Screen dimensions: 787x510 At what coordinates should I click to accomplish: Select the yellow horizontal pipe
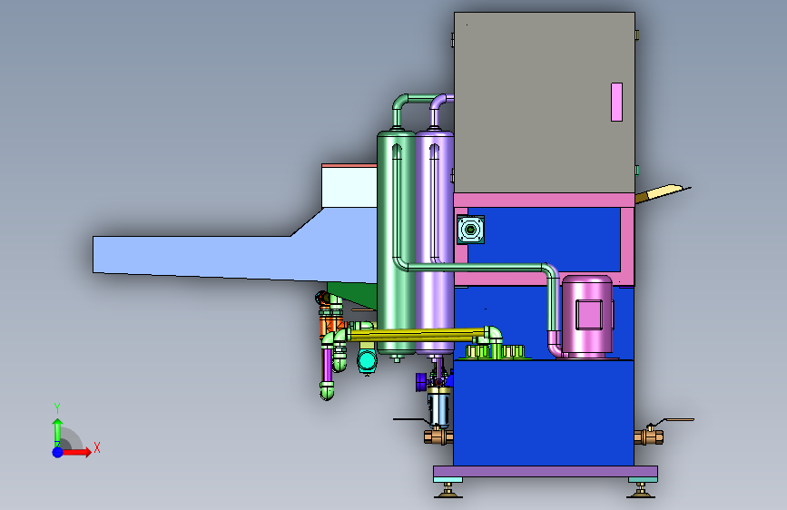(417, 334)
